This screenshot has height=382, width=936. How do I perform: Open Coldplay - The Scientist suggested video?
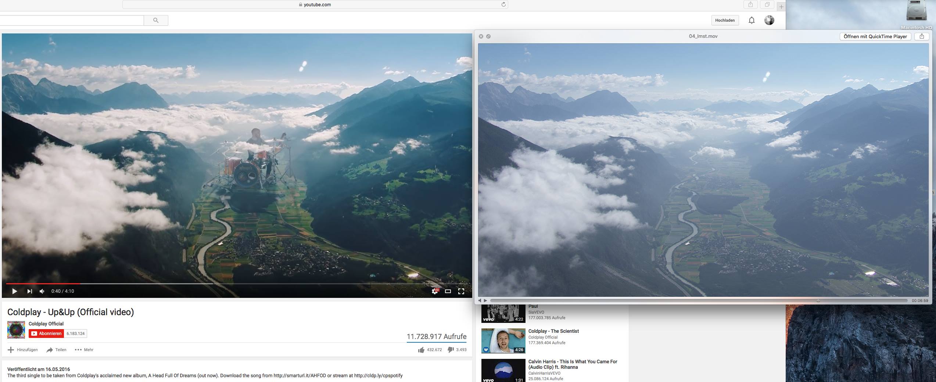tap(553, 331)
